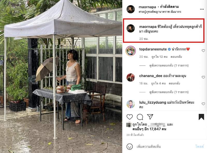Reply to topdaraneenute's comment
This screenshot has height=153, width=207.
click(x=176, y=57)
